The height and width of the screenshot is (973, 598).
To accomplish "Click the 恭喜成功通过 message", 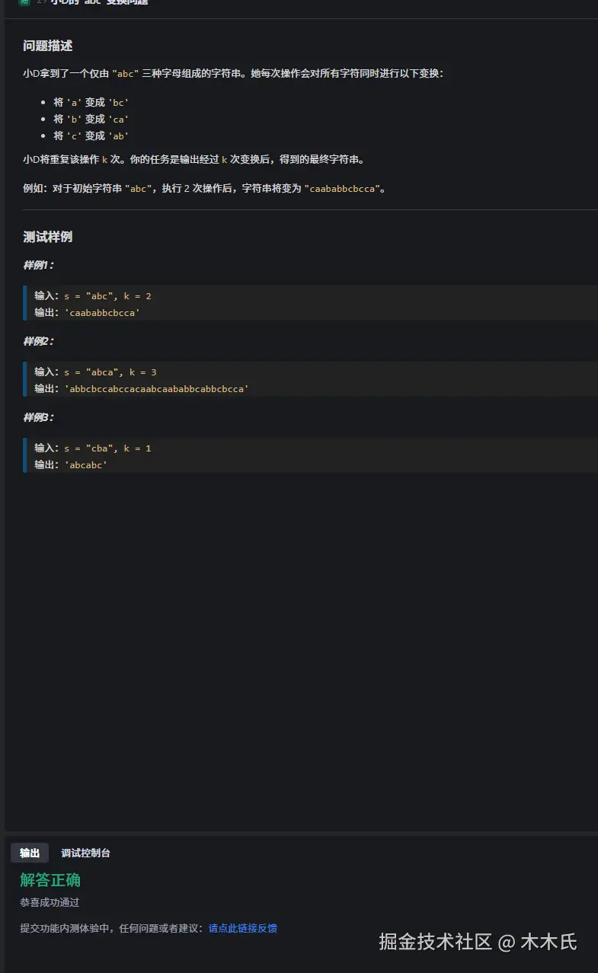I will coord(50,902).
